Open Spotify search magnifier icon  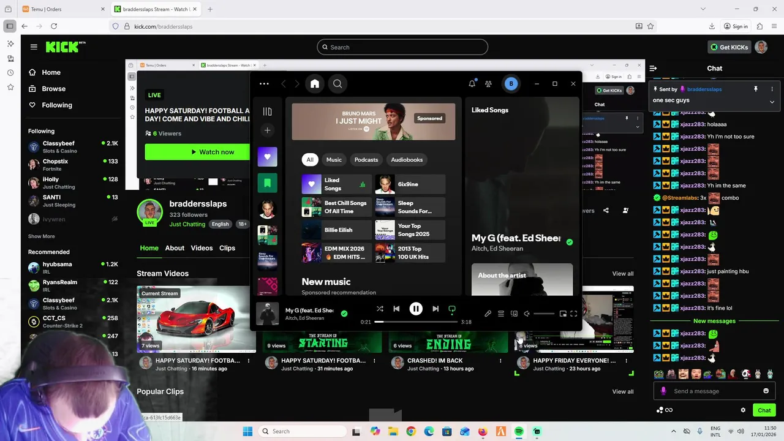coord(337,84)
